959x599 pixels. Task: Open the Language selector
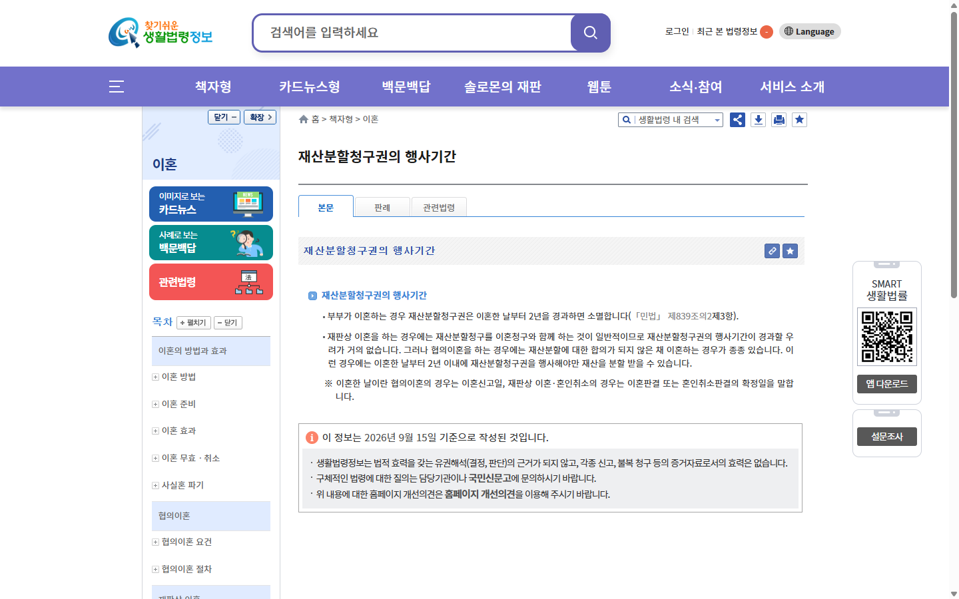point(810,31)
